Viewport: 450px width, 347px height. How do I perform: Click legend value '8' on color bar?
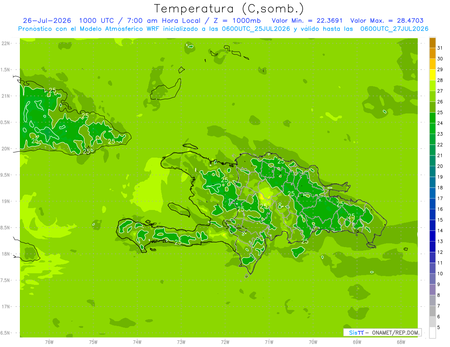(439, 295)
